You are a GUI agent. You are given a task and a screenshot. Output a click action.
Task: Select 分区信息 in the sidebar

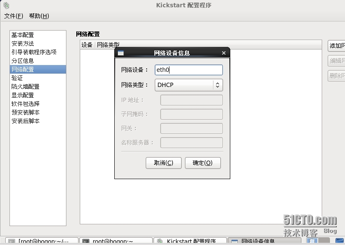point(38,61)
